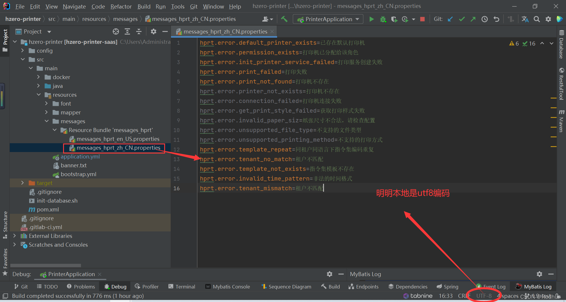
Task: Hide the MyBatis Log panel
Action: pos(551,274)
